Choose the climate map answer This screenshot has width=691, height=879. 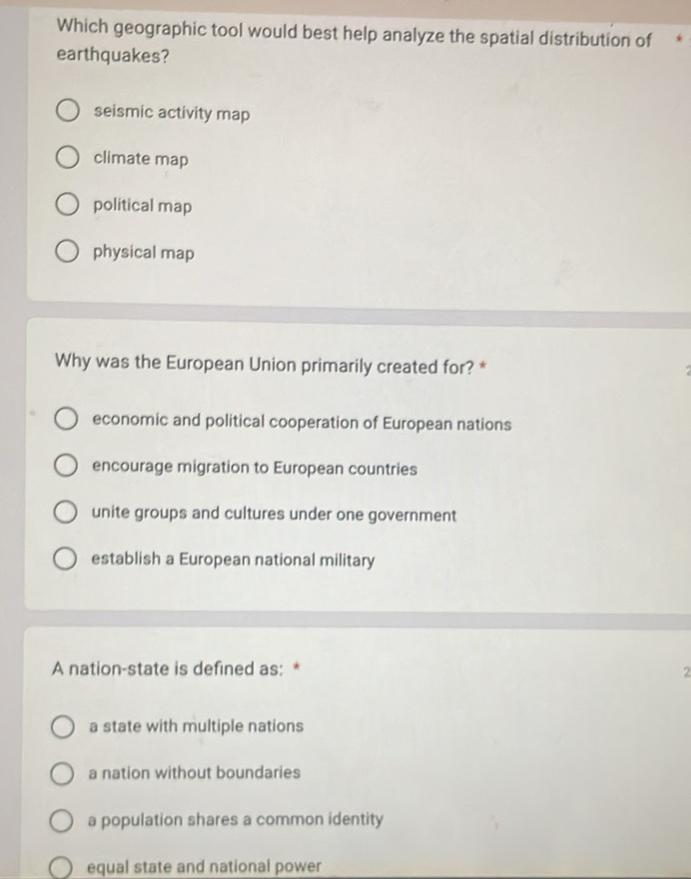[67, 158]
